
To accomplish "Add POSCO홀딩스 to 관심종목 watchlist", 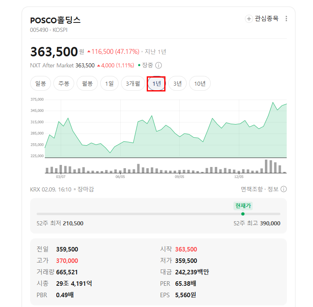I will (x=262, y=19).
